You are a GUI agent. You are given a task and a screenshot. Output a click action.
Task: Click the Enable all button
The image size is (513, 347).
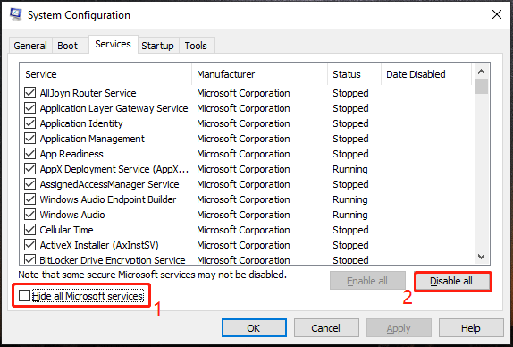367,281
